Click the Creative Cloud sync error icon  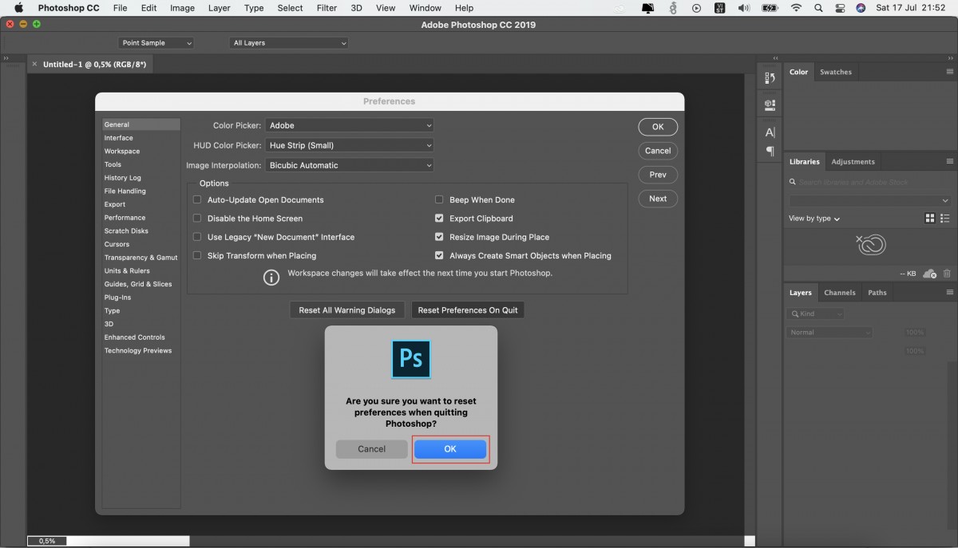coord(870,244)
